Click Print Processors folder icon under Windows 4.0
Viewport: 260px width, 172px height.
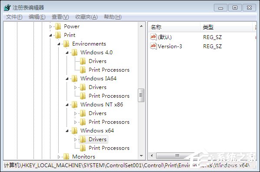point(83,70)
